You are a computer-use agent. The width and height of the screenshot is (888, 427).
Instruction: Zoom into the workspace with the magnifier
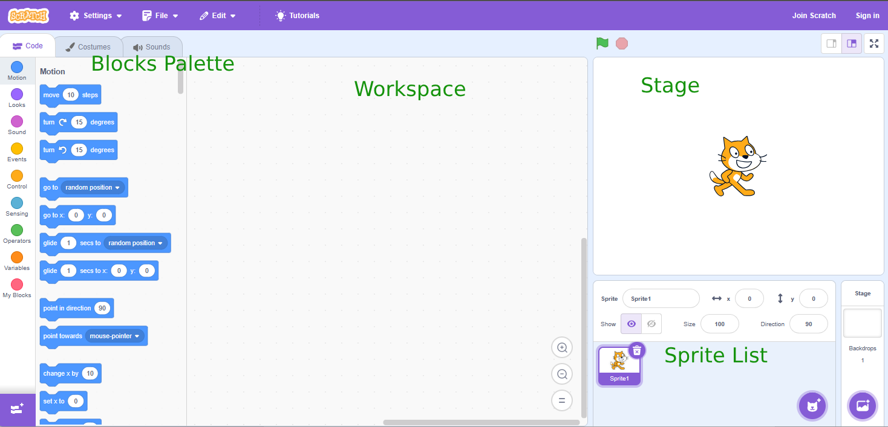coord(561,347)
